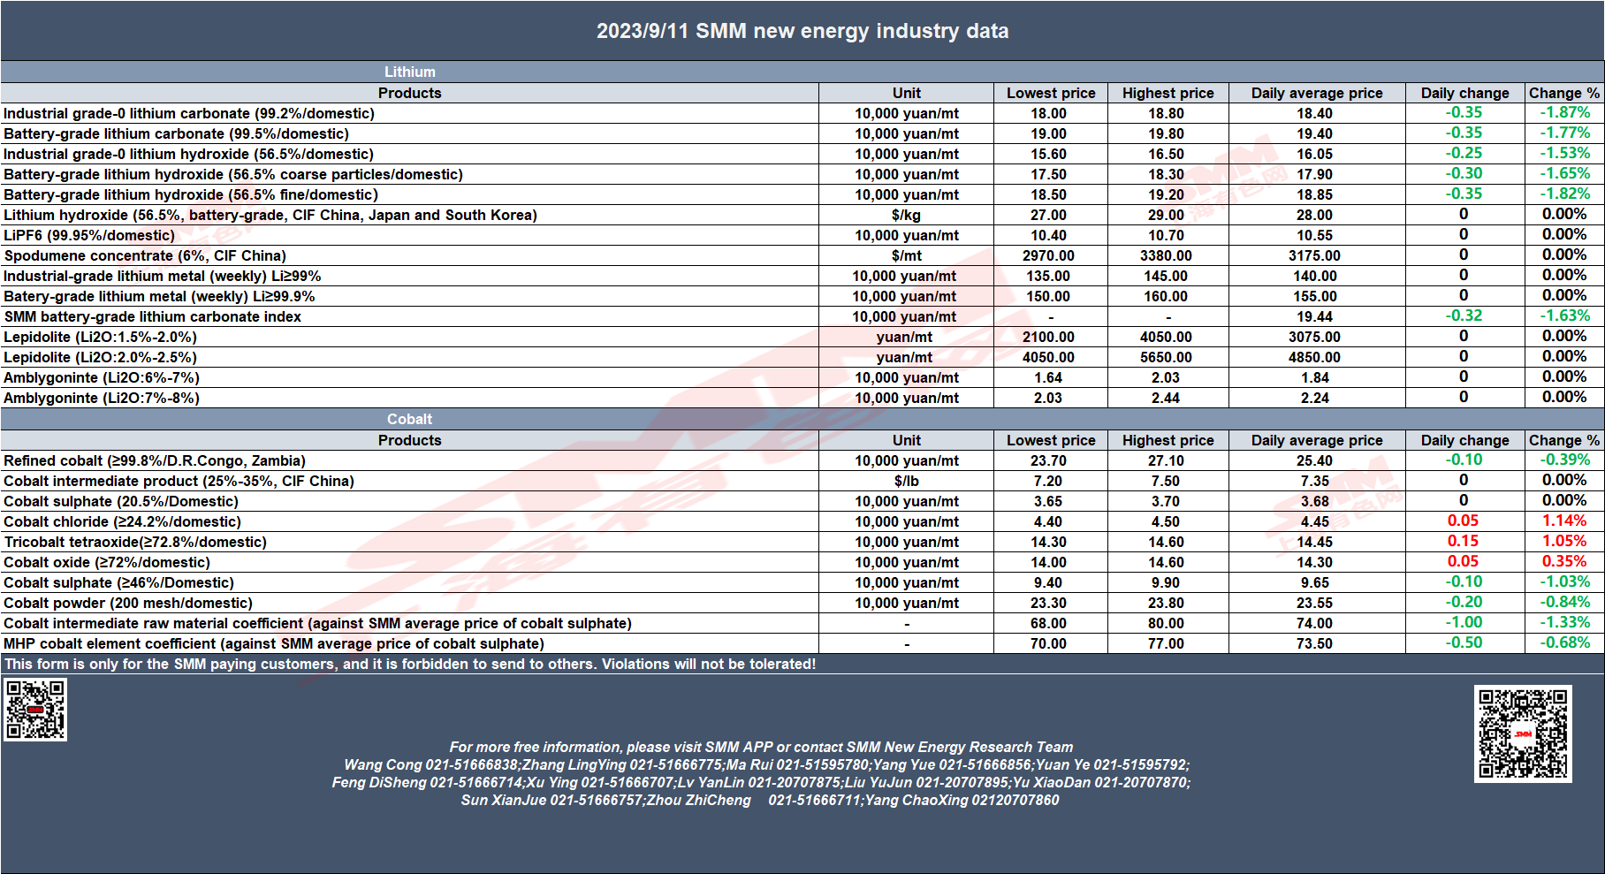This screenshot has width=1605, height=874.
Task: Click the SMM APP free information line
Action: click(761, 747)
